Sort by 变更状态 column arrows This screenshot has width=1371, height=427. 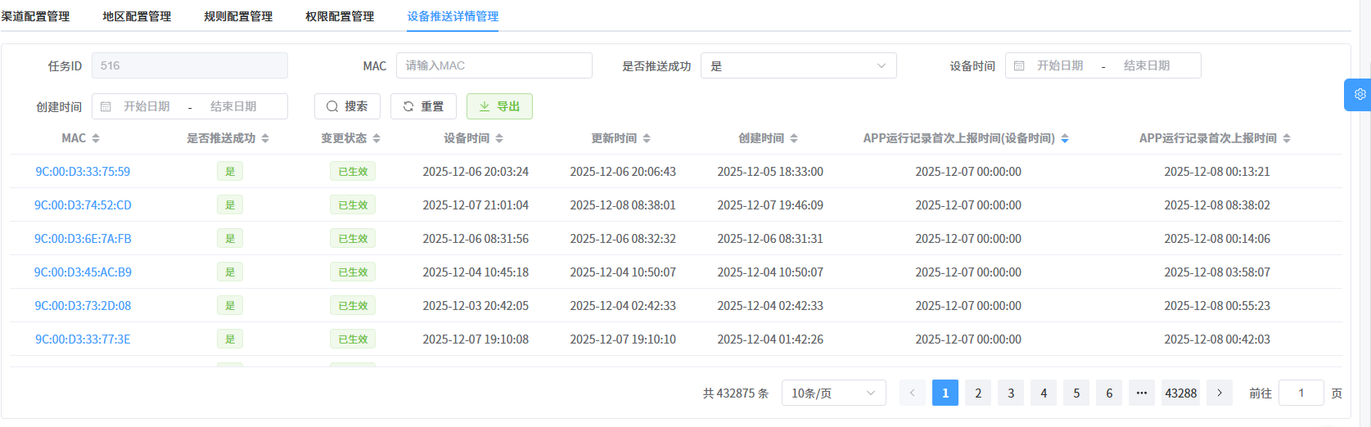pyautogui.click(x=377, y=138)
